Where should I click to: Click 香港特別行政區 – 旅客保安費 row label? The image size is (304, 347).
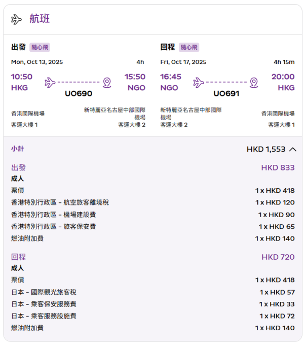click(54, 227)
